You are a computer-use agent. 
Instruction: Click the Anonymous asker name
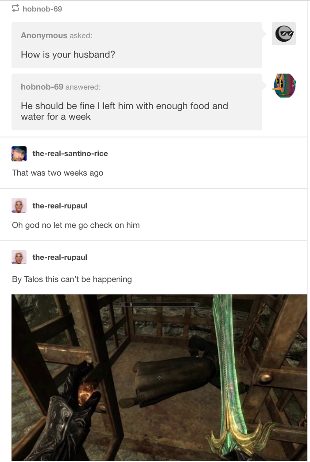[x=44, y=35]
